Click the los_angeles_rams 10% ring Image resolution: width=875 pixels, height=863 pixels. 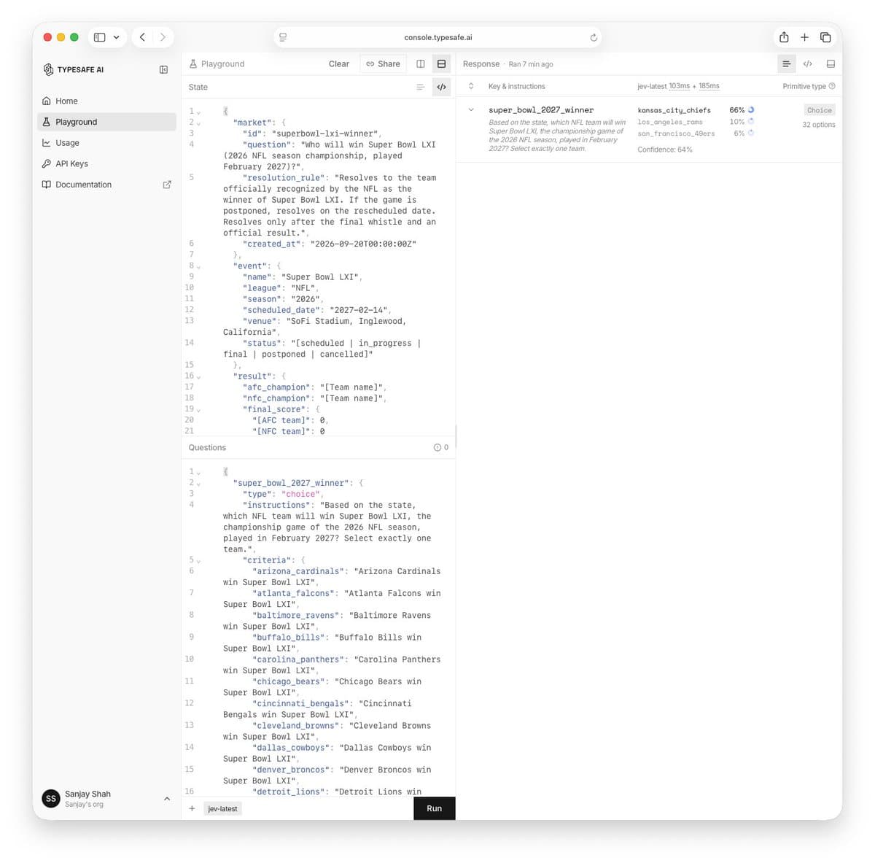(x=751, y=122)
